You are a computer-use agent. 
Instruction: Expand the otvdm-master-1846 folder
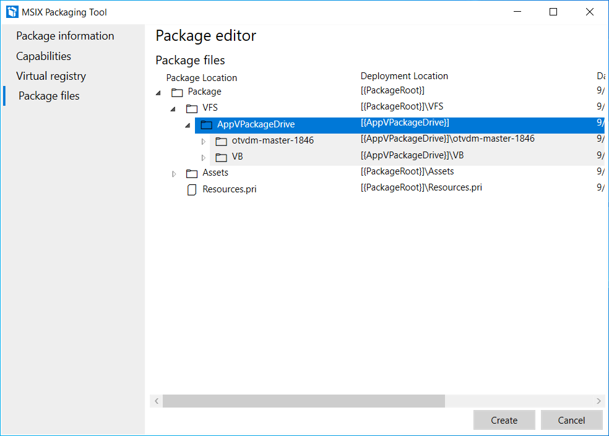click(x=203, y=141)
